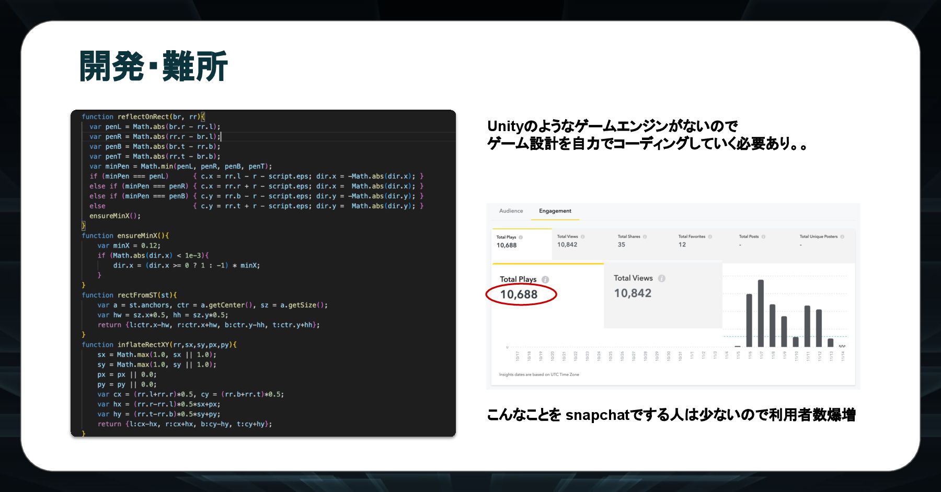Click the chart bar above 11/12
941x492 pixels.
click(819, 328)
